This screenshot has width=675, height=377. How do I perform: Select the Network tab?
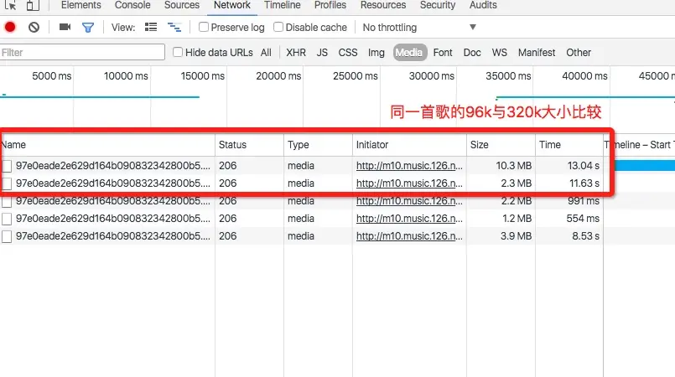[232, 5]
